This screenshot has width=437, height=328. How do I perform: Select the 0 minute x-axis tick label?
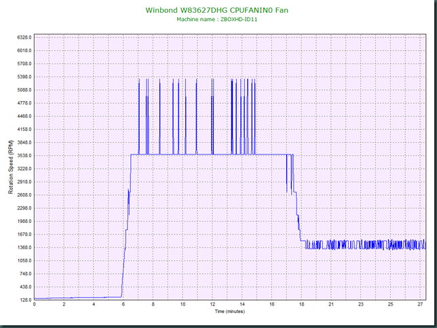click(35, 304)
